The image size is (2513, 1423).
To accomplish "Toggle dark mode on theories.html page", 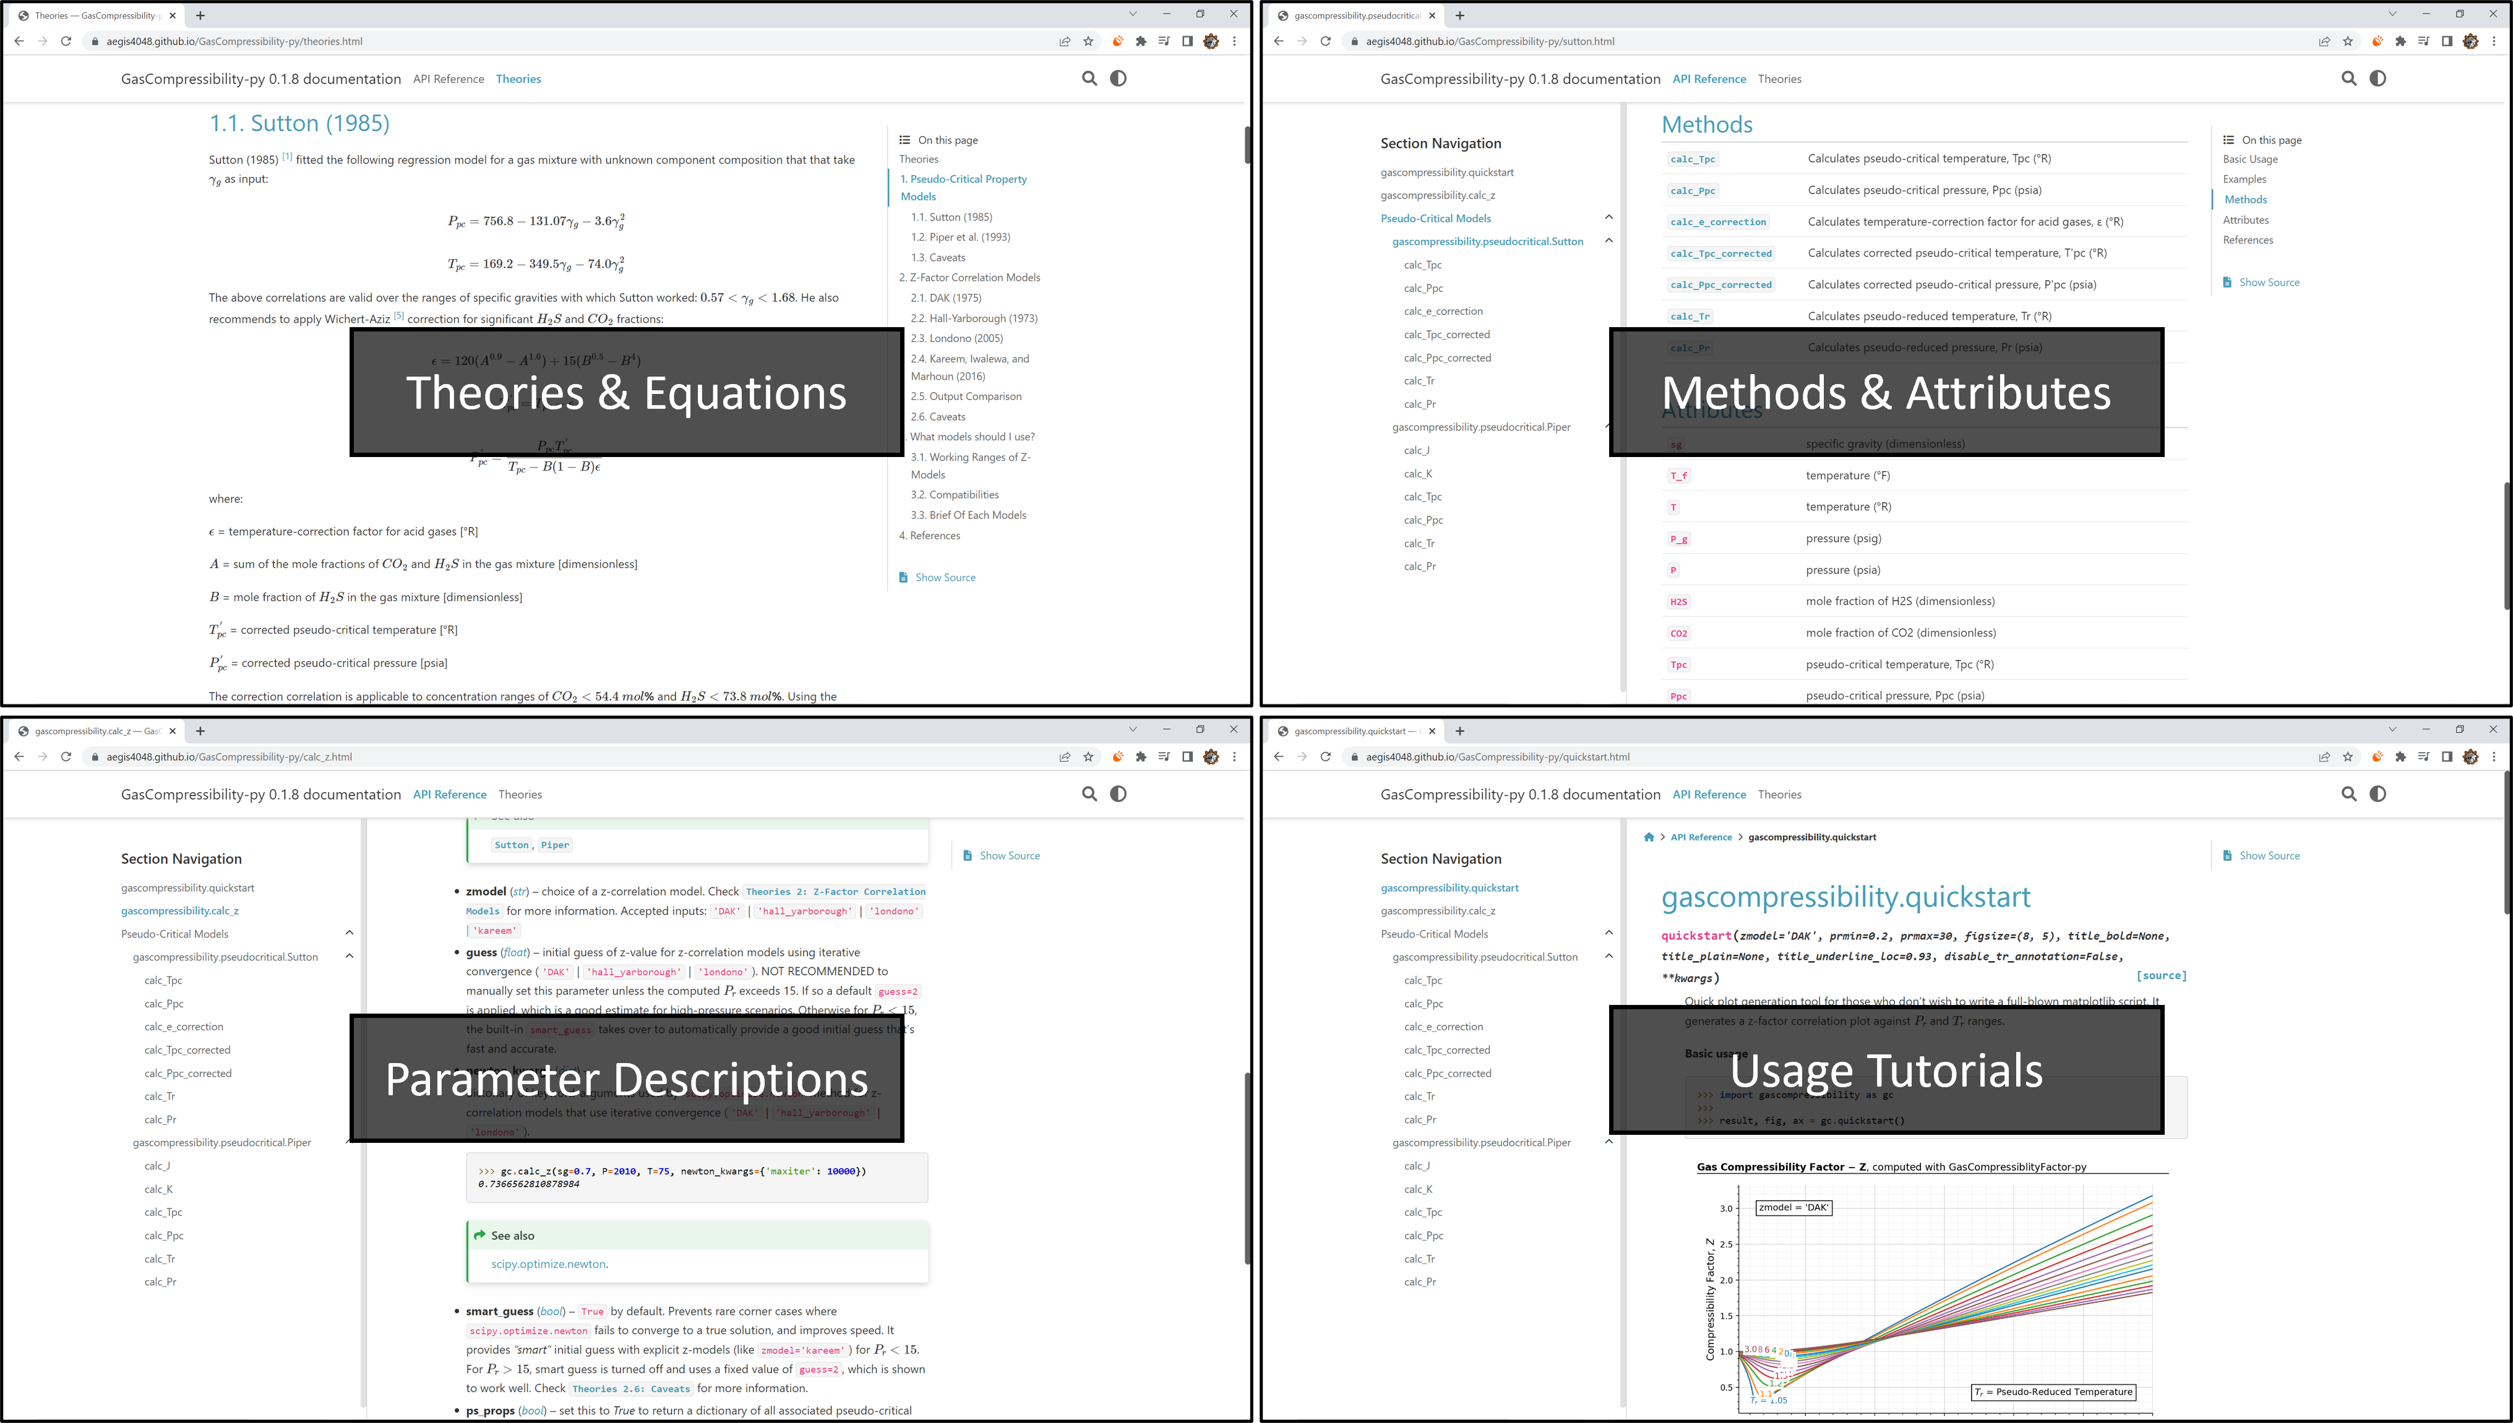I will pos(1118,78).
